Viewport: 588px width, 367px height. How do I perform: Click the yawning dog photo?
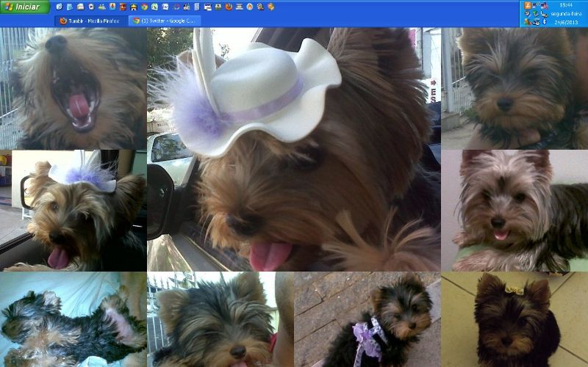pos(73,88)
